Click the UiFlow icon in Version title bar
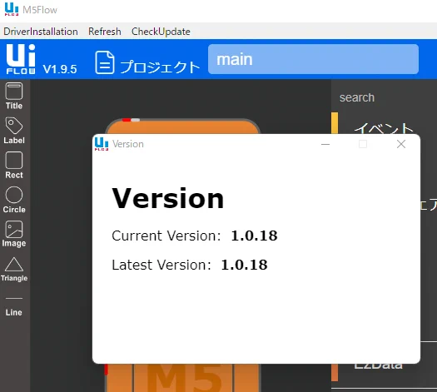The width and height of the screenshot is (437, 392). [x=102, y=144]
